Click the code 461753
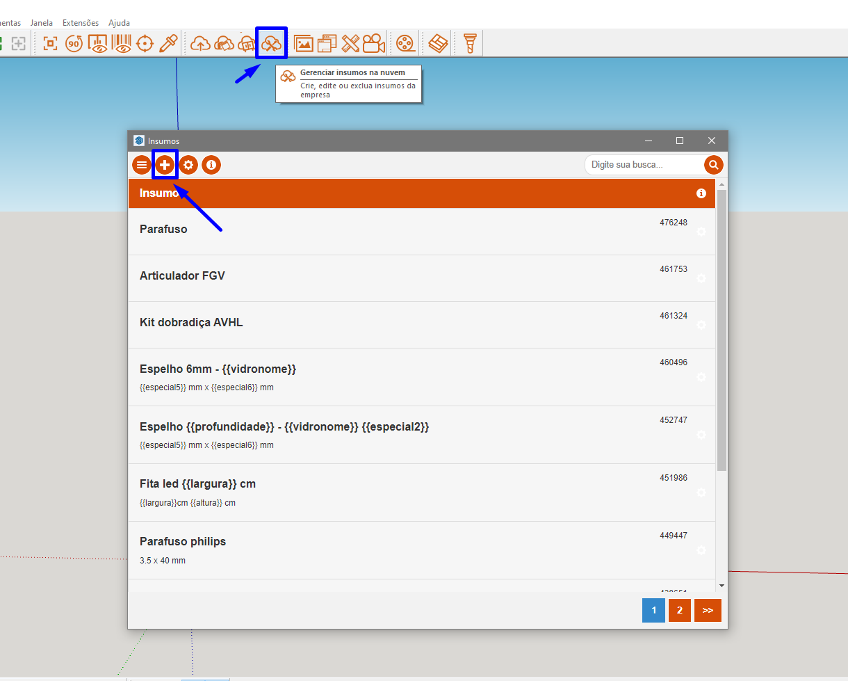The image size is (848, 681). coord(674,269)
